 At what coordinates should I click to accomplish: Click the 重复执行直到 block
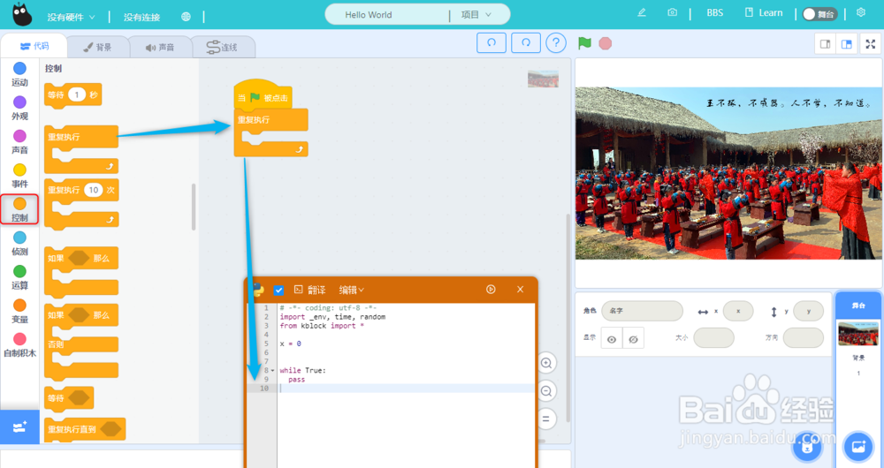pos(85,430)
